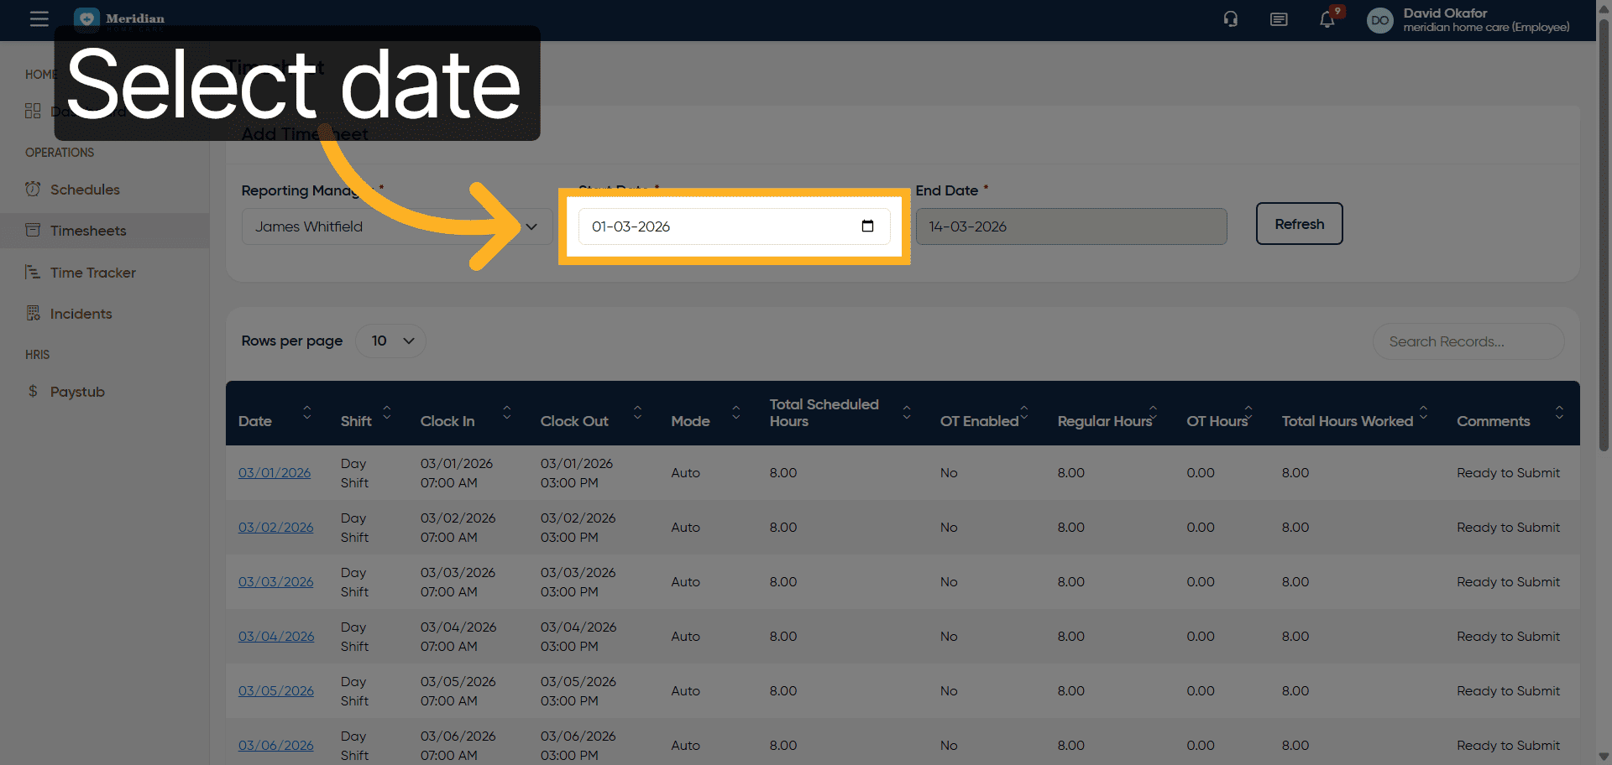Image resolution: width=1612 pixels, height=765 pixels.
Task: Click the Time Tracker sidebar icon
Action: click(x=33, y=273)
